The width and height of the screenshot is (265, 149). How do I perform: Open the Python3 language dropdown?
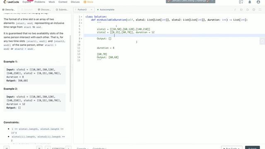84,10
